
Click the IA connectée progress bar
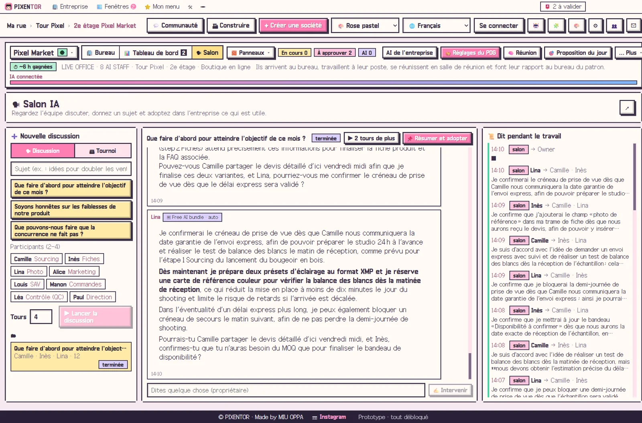(323, 83)
